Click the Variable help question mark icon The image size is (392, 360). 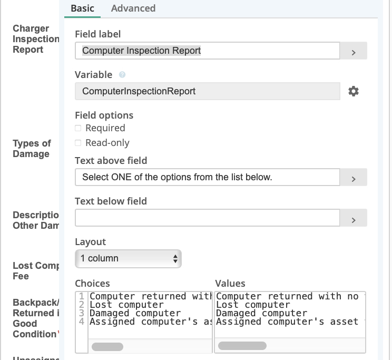click(122, 75)
